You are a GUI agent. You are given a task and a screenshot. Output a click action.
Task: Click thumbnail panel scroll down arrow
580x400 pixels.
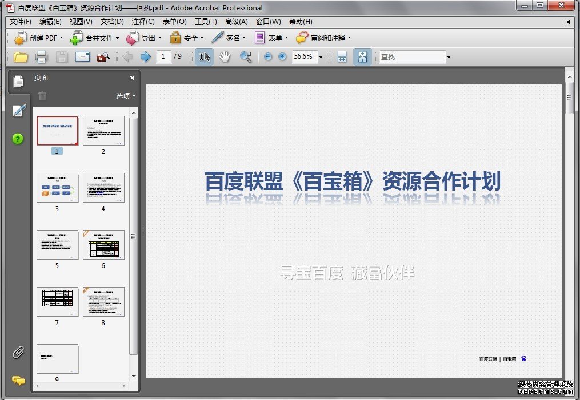[134, 377]
